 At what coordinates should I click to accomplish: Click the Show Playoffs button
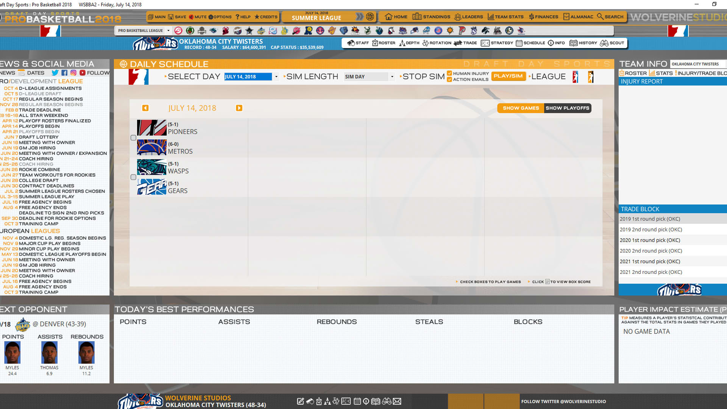pos(567,108)
